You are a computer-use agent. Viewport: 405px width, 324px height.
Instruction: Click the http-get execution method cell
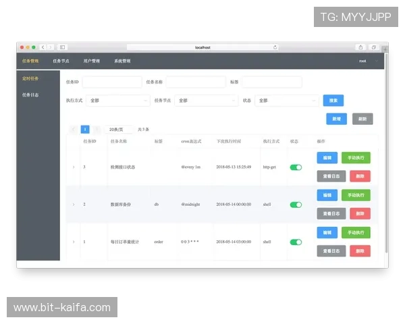(269, 167)
